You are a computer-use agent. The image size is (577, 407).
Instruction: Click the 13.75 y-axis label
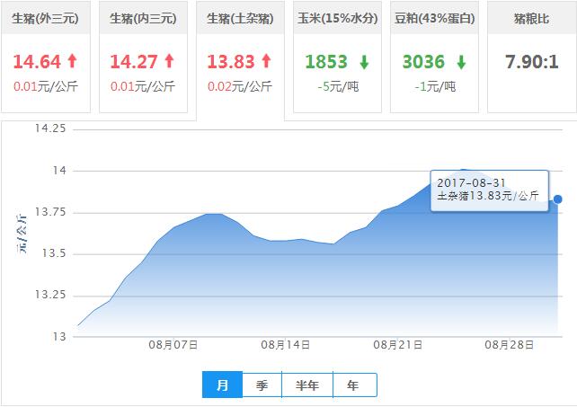pyautogui.click(x=50, y=212)
